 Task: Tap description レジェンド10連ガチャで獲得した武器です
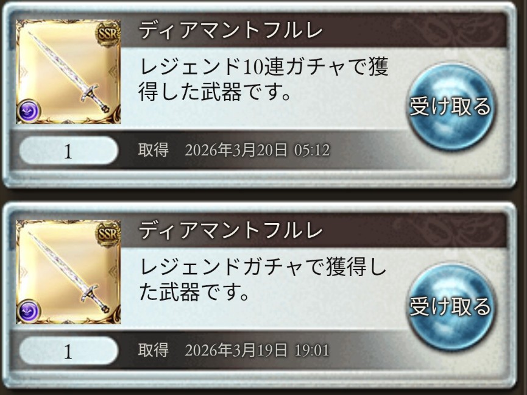pyautogui.click(x=263, y=79)
